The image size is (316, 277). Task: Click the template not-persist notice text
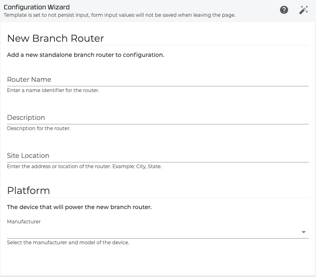[119, 15]
